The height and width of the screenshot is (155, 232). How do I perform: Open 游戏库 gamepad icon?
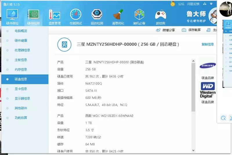click(x=160, y=15)
